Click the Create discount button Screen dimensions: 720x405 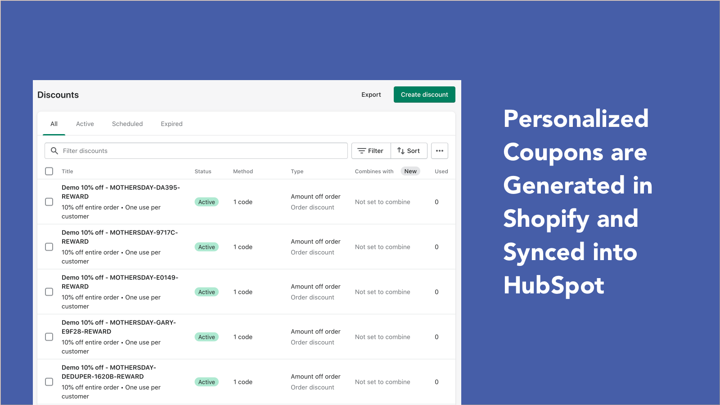pyautogui.click(x=424, y=94)
